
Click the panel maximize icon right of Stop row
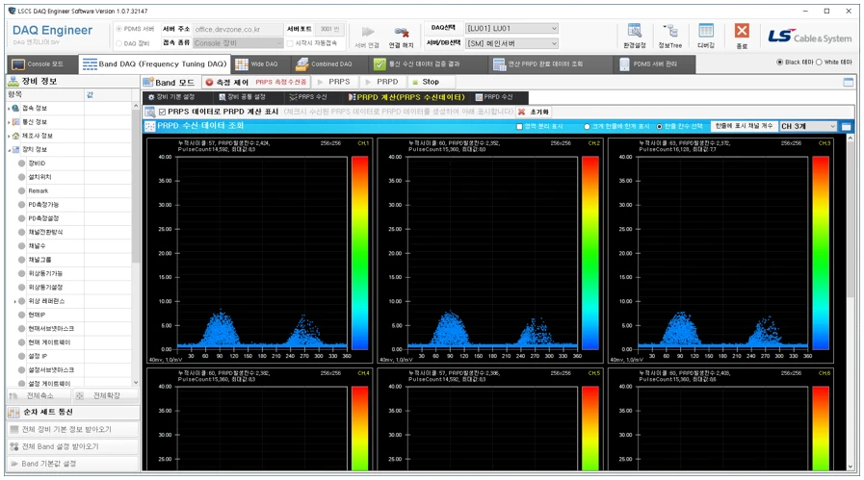tap(849, 82)
